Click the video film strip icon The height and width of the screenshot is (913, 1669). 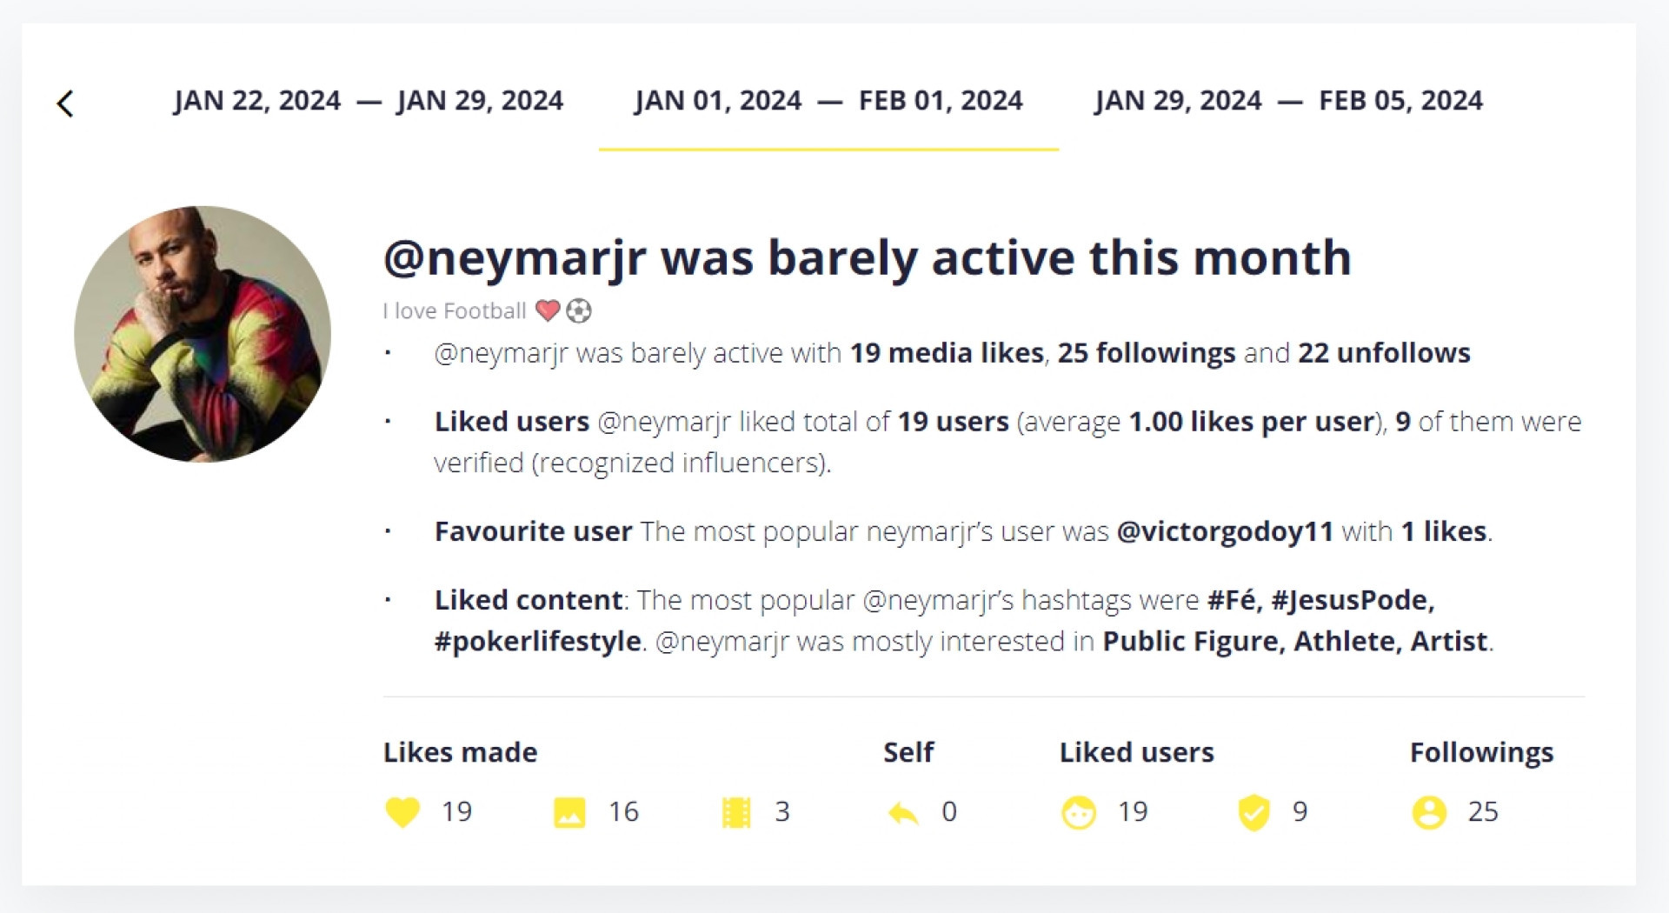click(x=736, y=812)
